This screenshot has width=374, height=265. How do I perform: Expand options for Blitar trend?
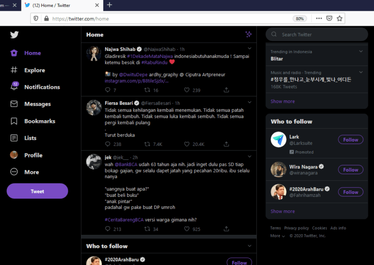coord(361,51)
